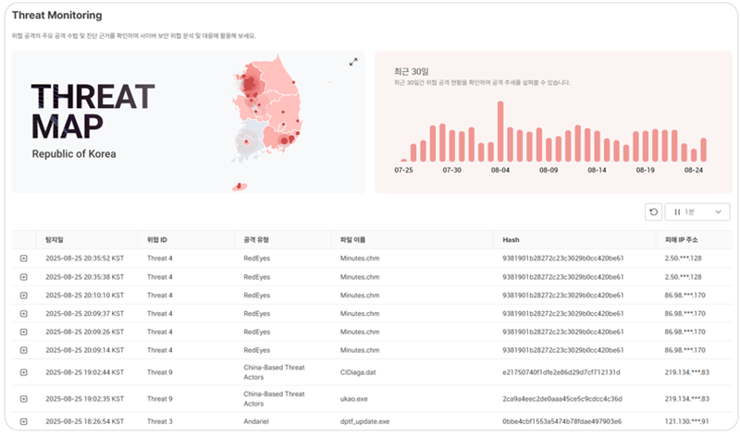Click the tallest bar near 08-04
The image size is (740, 435).
point(500,131)
